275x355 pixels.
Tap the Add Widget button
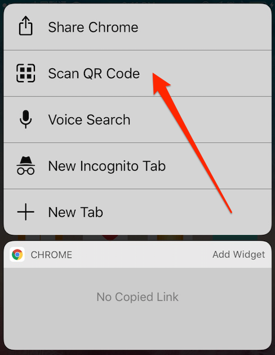[238, 255]
